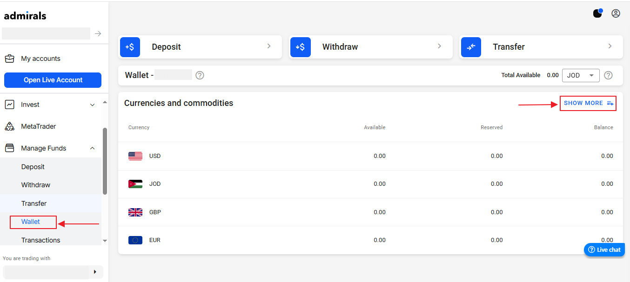Click the blue Withdraw $ icon
This screenshot has height=282, width=630.
(301, 47)
